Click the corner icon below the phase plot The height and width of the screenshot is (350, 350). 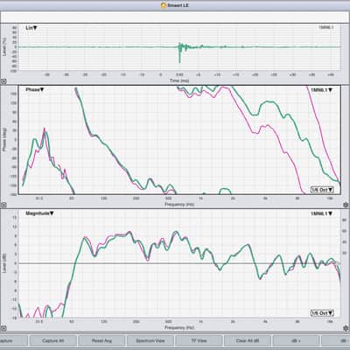(x=3, y=205)
